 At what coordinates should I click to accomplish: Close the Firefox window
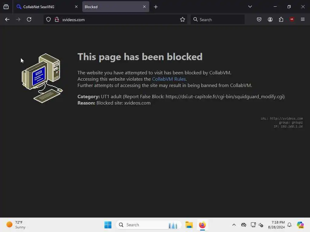click(303, 7)
